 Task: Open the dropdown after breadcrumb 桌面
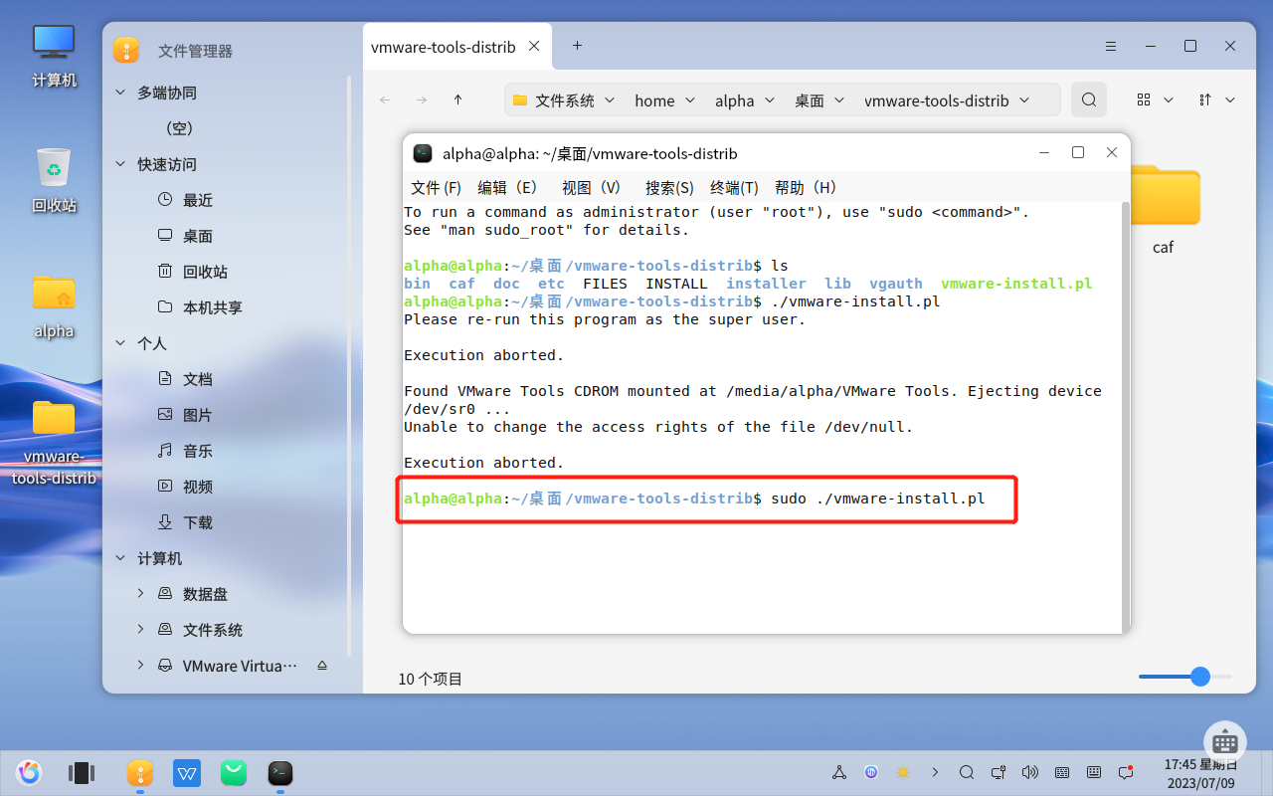coord(838,99)
